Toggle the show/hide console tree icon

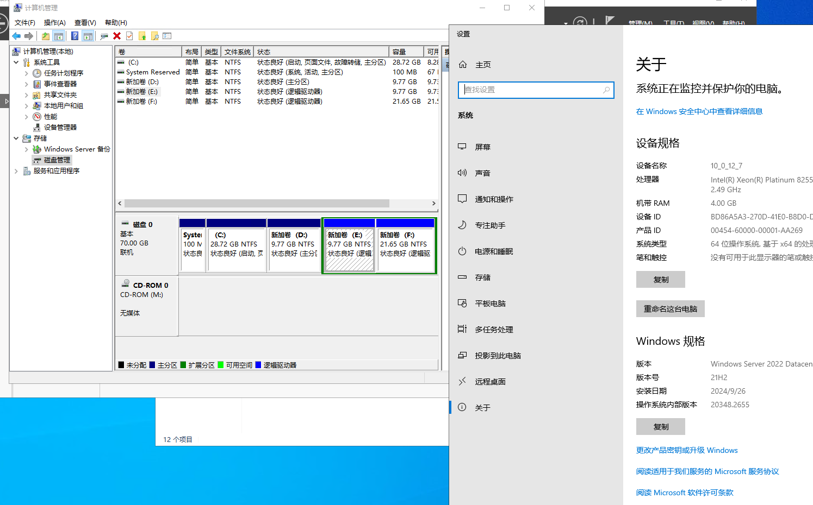pos(59,36)
